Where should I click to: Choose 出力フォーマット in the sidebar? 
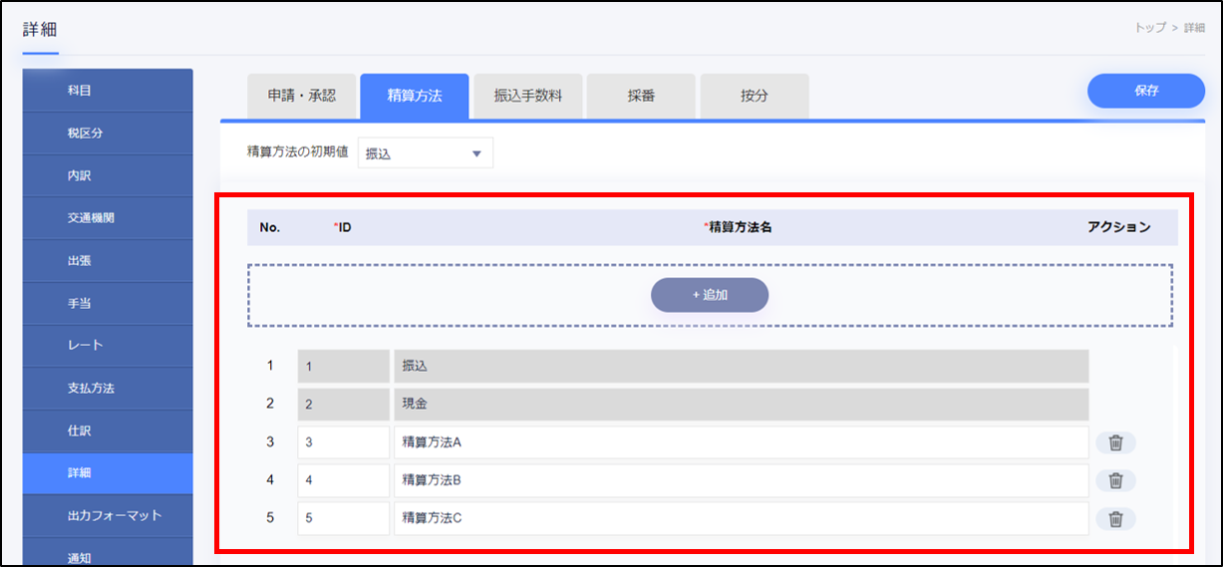pos(108,515)
